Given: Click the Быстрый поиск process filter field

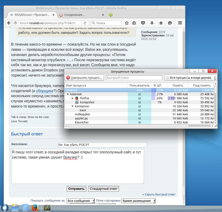Looking at the screenshot, I should [x=134, y=78].
